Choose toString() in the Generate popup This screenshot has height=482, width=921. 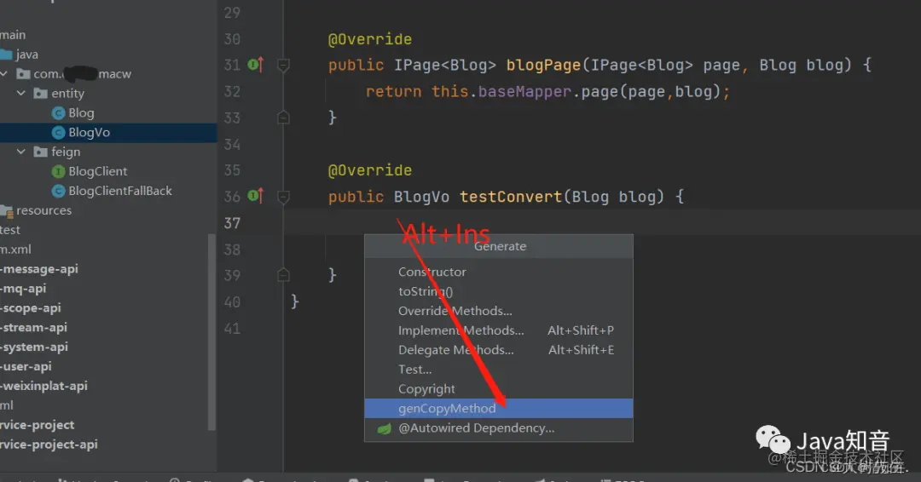[x=426, y=291]
